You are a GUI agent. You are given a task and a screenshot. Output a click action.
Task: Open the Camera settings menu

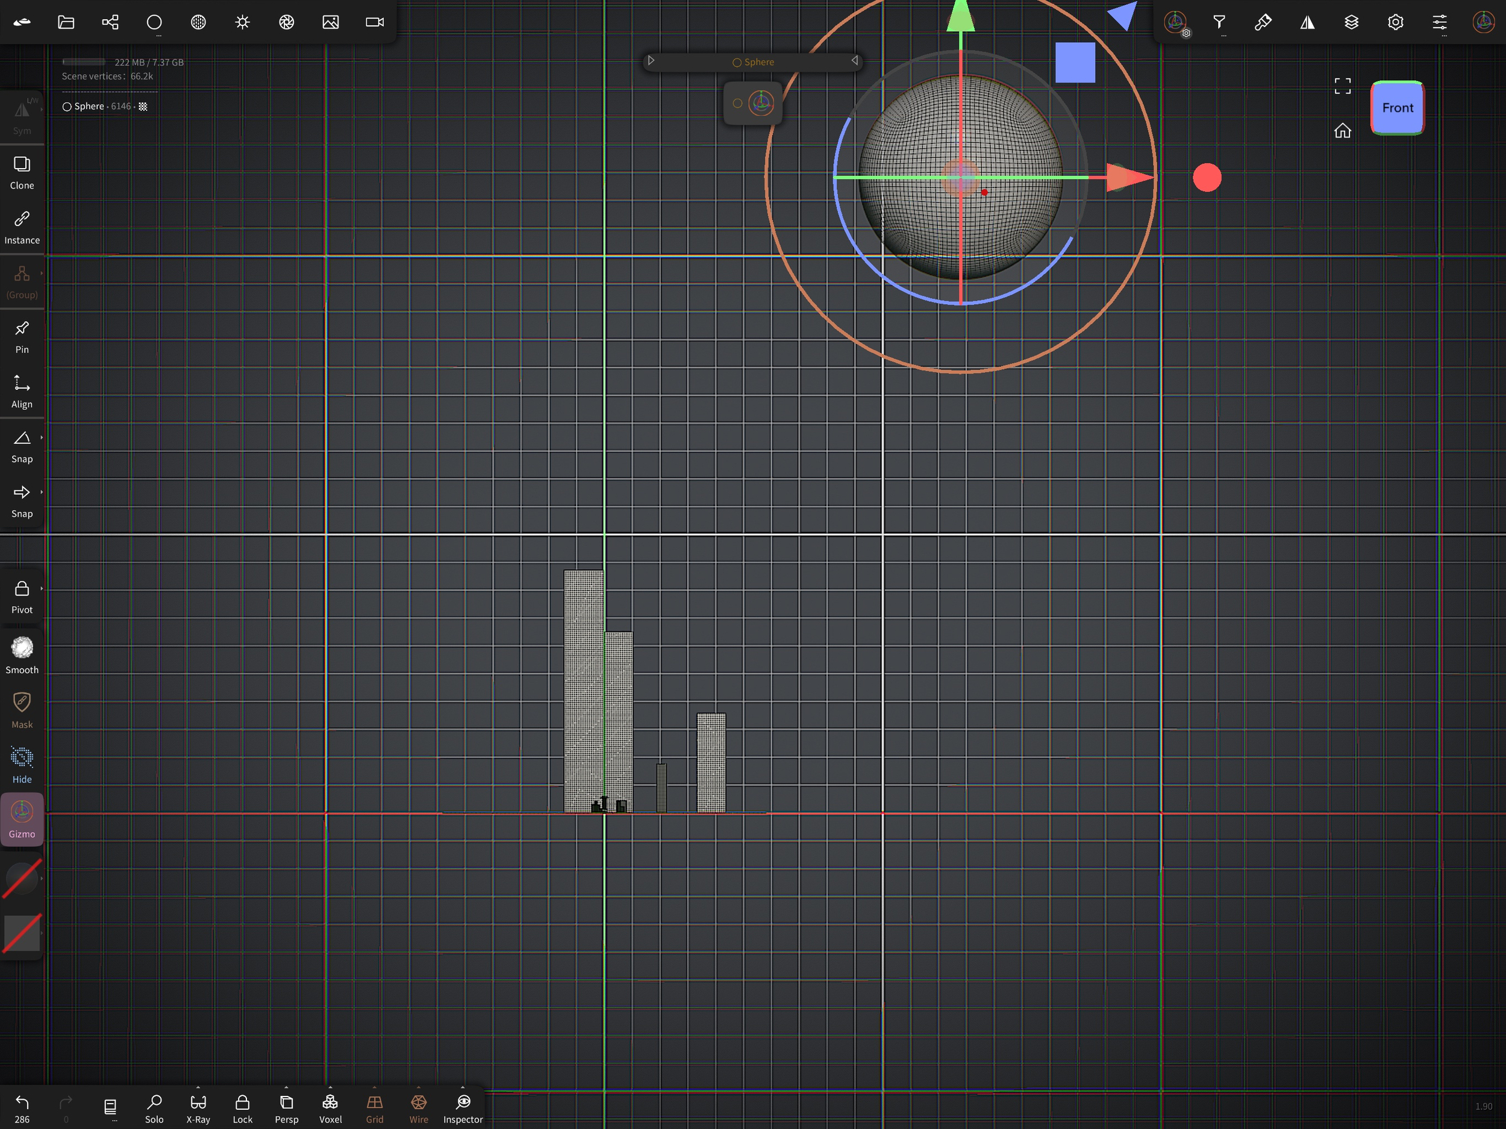point(375,22)
